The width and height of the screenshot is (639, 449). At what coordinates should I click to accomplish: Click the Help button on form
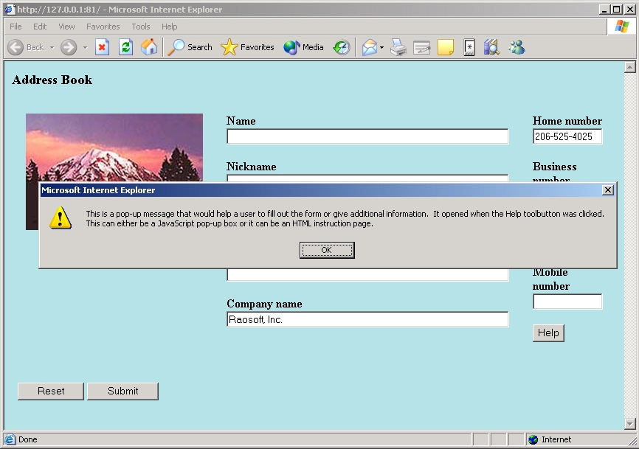tap(548, 333)
